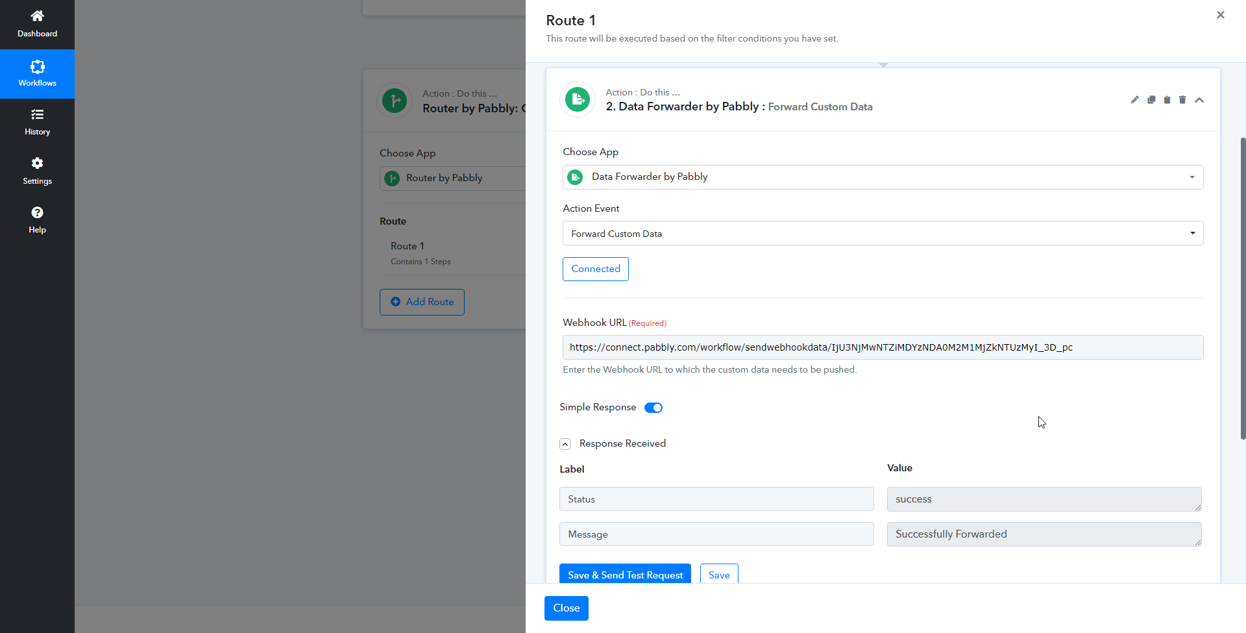Click the Status label field
Screen dimensions: 1246x633
pyautogui.click(x=716, y=499)
